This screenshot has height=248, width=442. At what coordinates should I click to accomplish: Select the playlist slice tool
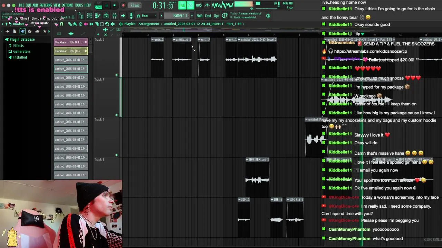click(x=96, y=24)
